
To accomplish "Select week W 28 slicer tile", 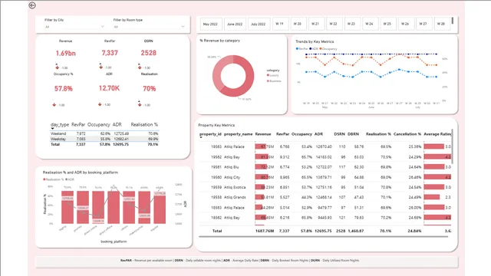I will click(x=441, y=24).
